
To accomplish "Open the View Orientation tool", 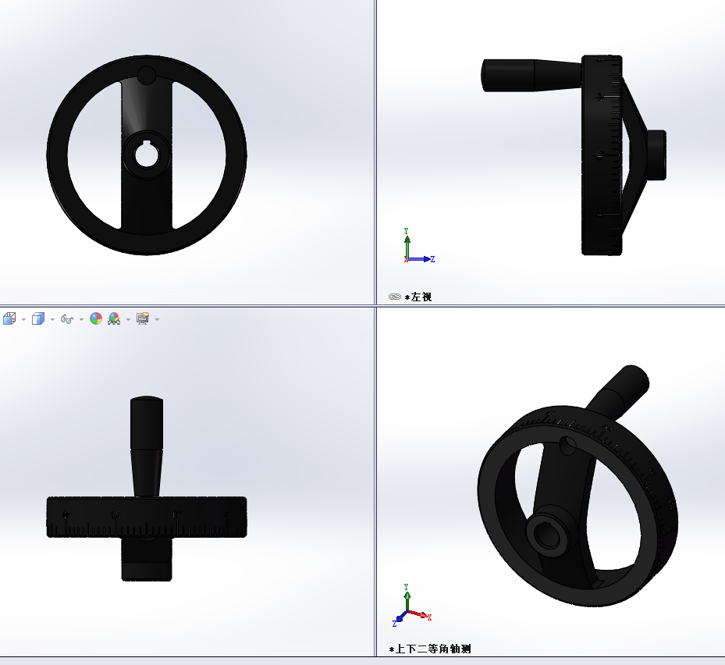I will pos(9,318).
